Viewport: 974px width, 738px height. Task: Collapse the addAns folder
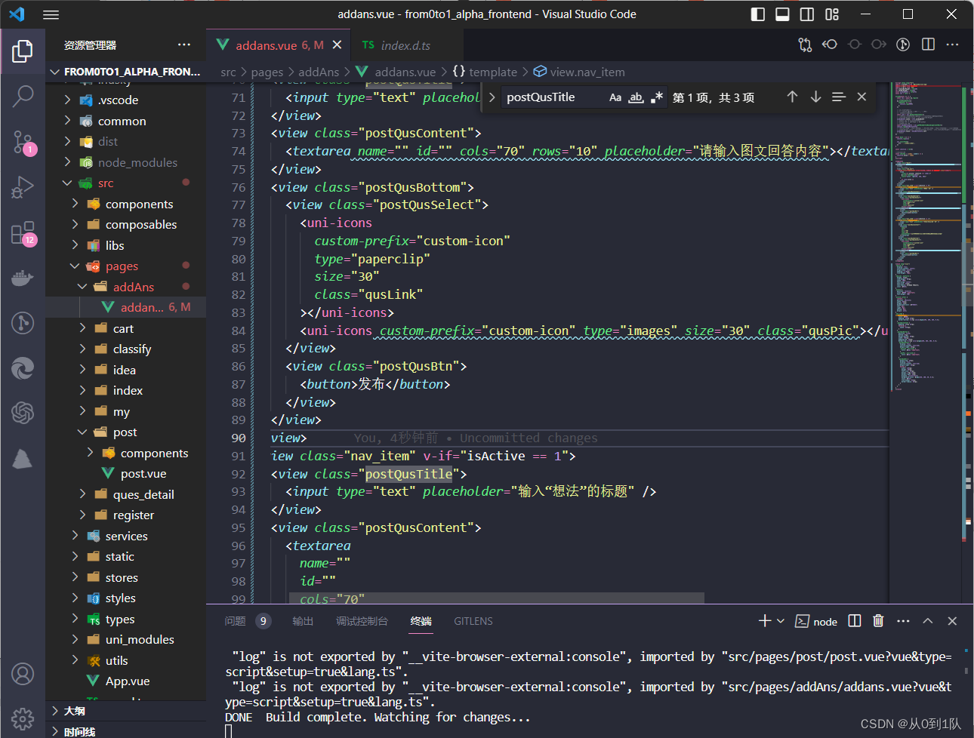pos(134,287)
